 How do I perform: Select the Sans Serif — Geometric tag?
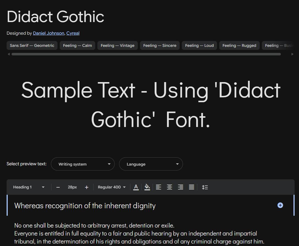32,45
